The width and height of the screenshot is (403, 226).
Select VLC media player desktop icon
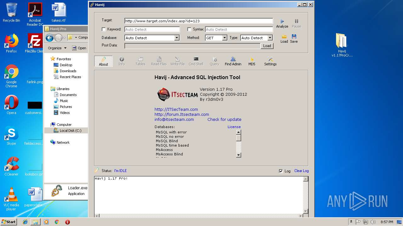(11, 199)
